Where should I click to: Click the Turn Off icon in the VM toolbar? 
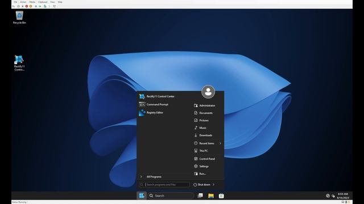[x=23, y=6]
